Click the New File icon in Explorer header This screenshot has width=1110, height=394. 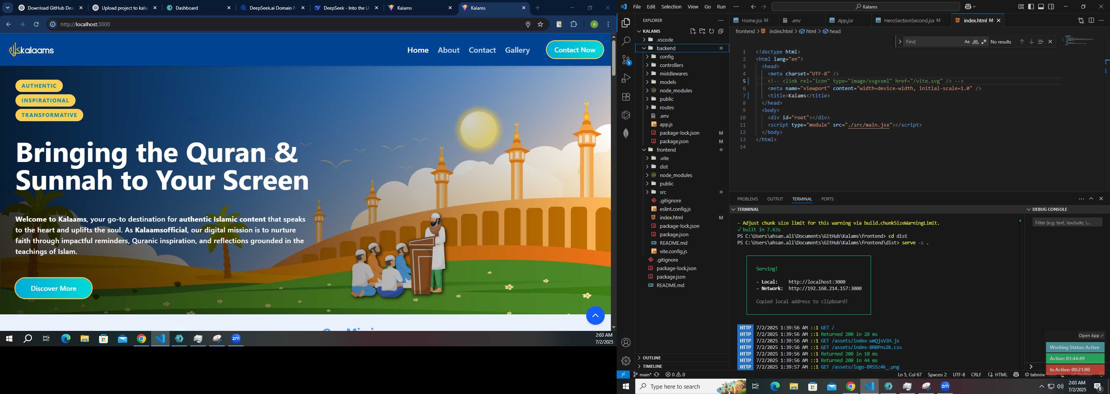693,31
